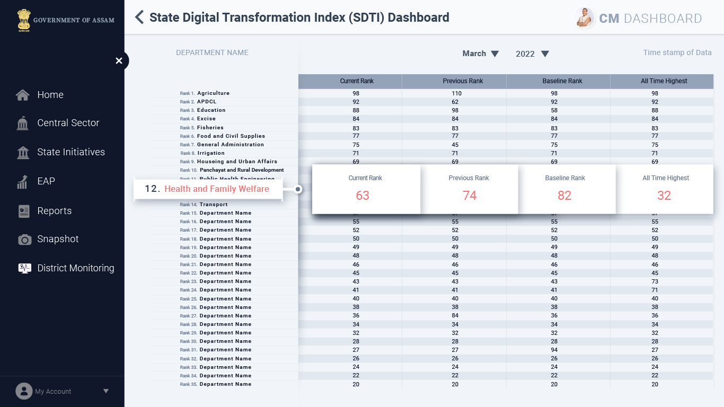Click the Reports document icon

pos(24,211)
